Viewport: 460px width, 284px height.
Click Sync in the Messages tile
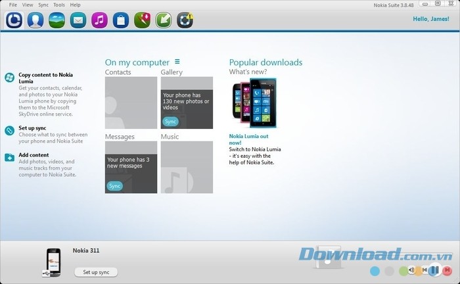coord(115,186)
